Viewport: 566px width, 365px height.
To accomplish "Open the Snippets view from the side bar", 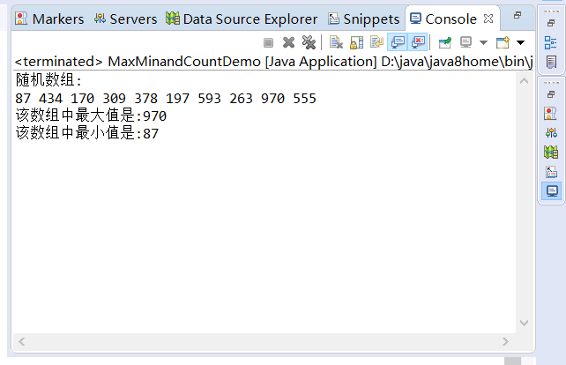I will [x=551, y=172].
